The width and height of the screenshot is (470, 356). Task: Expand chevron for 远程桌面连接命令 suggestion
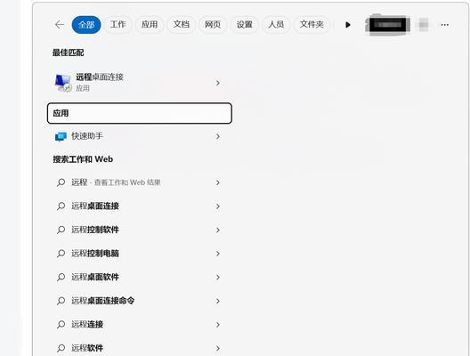click(x=218, y=301)
